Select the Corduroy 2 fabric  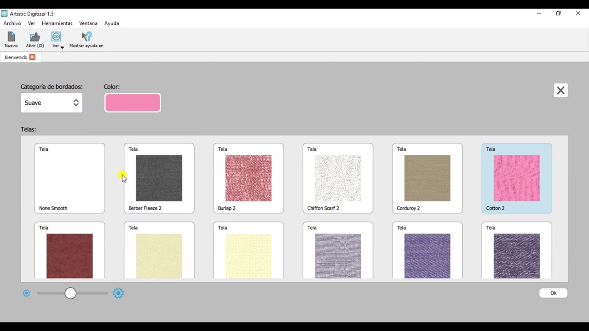click(x=427, y=178)
